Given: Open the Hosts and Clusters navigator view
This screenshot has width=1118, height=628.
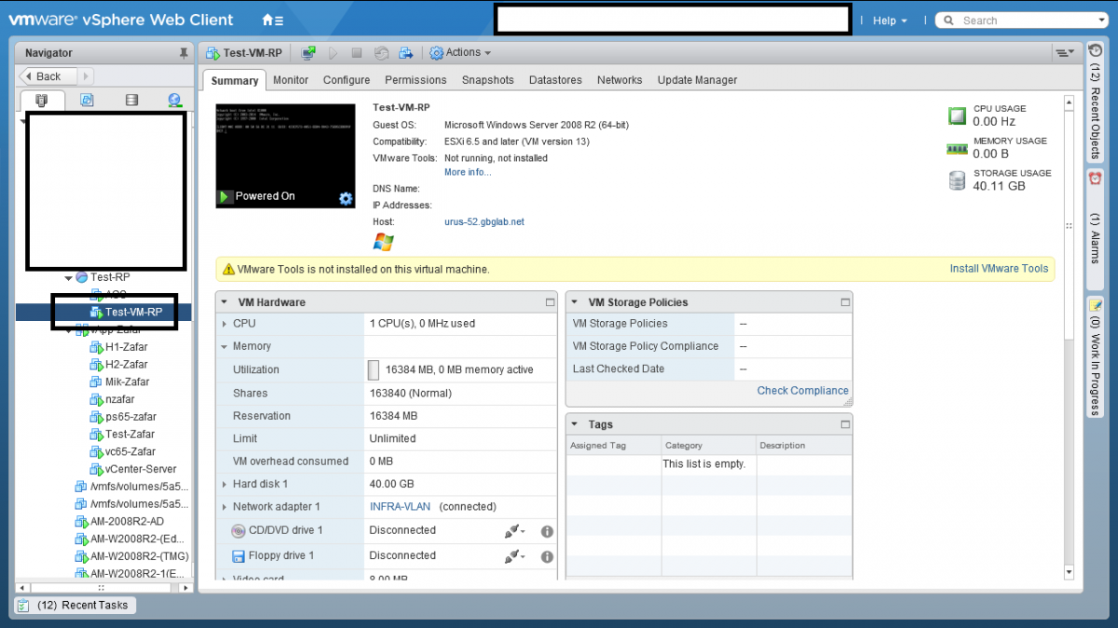Looking at the screenshot, I should coord(42,100).
